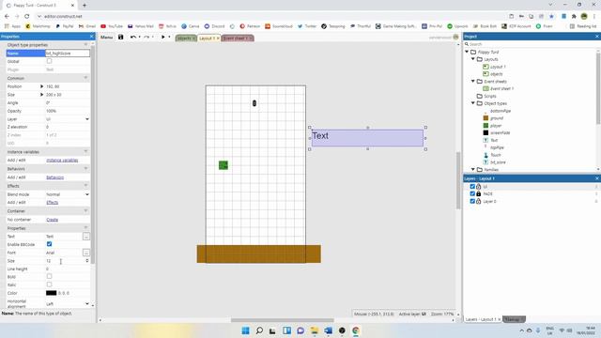This screenshot has width=601, height=338.
Task: Click the user account avatar icon
Action: point(455,38)
